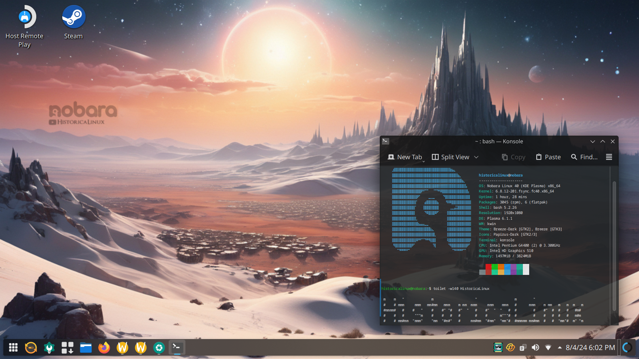Click the Konsole vertical scrollbar
Viewport: 639px width, 359px height.
[x=614, y=246]
